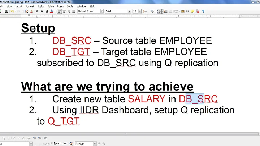Enable the Match Case checkbox

tap(53, 143)
